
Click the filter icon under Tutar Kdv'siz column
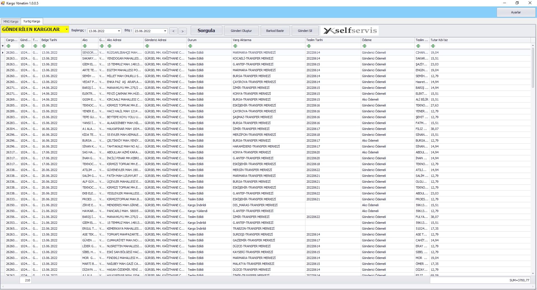pos(433,46)
